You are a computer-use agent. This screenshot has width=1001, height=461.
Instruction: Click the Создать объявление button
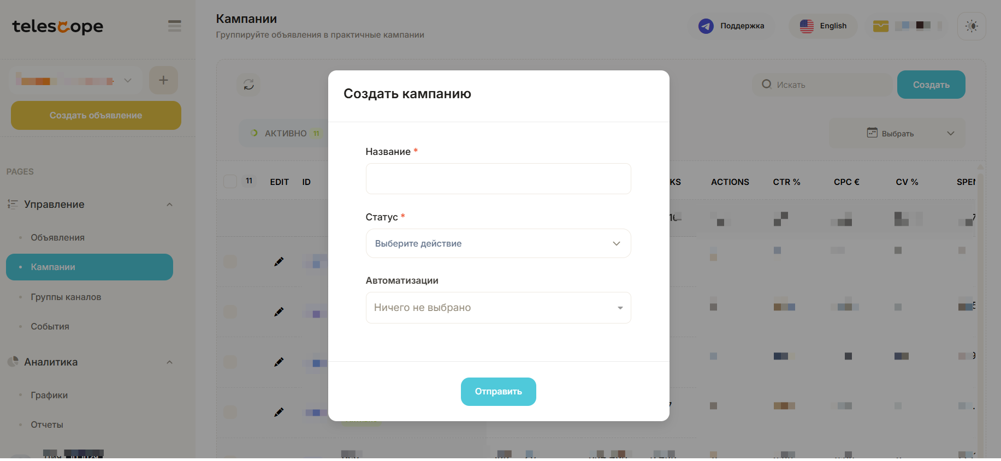[96, 115]
